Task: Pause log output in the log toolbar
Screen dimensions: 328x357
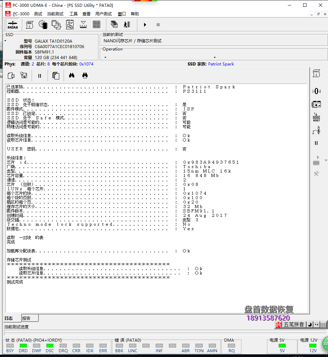Action: click(40, 76)
